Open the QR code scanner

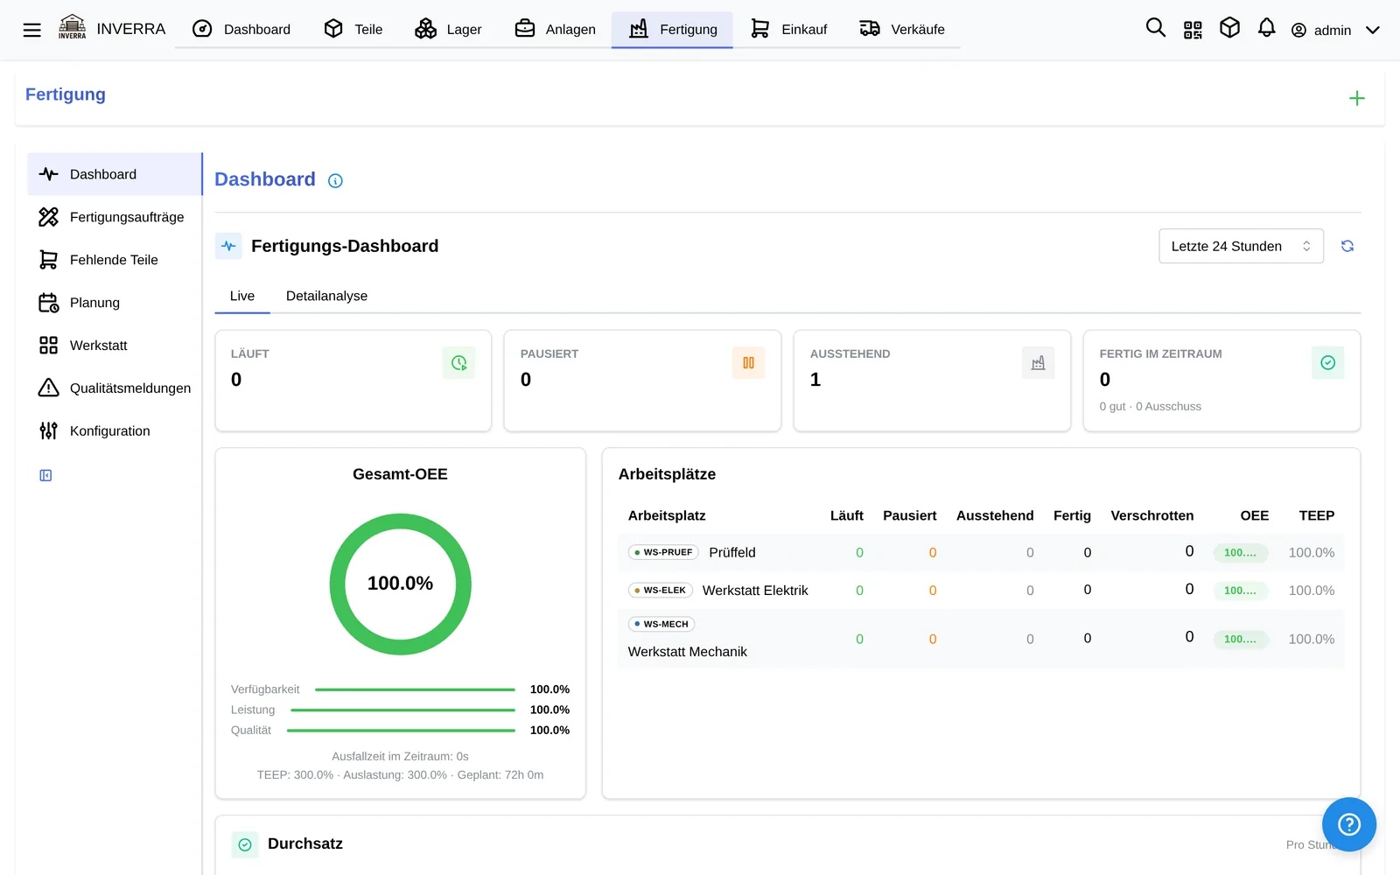click(x=1193, y=30)
